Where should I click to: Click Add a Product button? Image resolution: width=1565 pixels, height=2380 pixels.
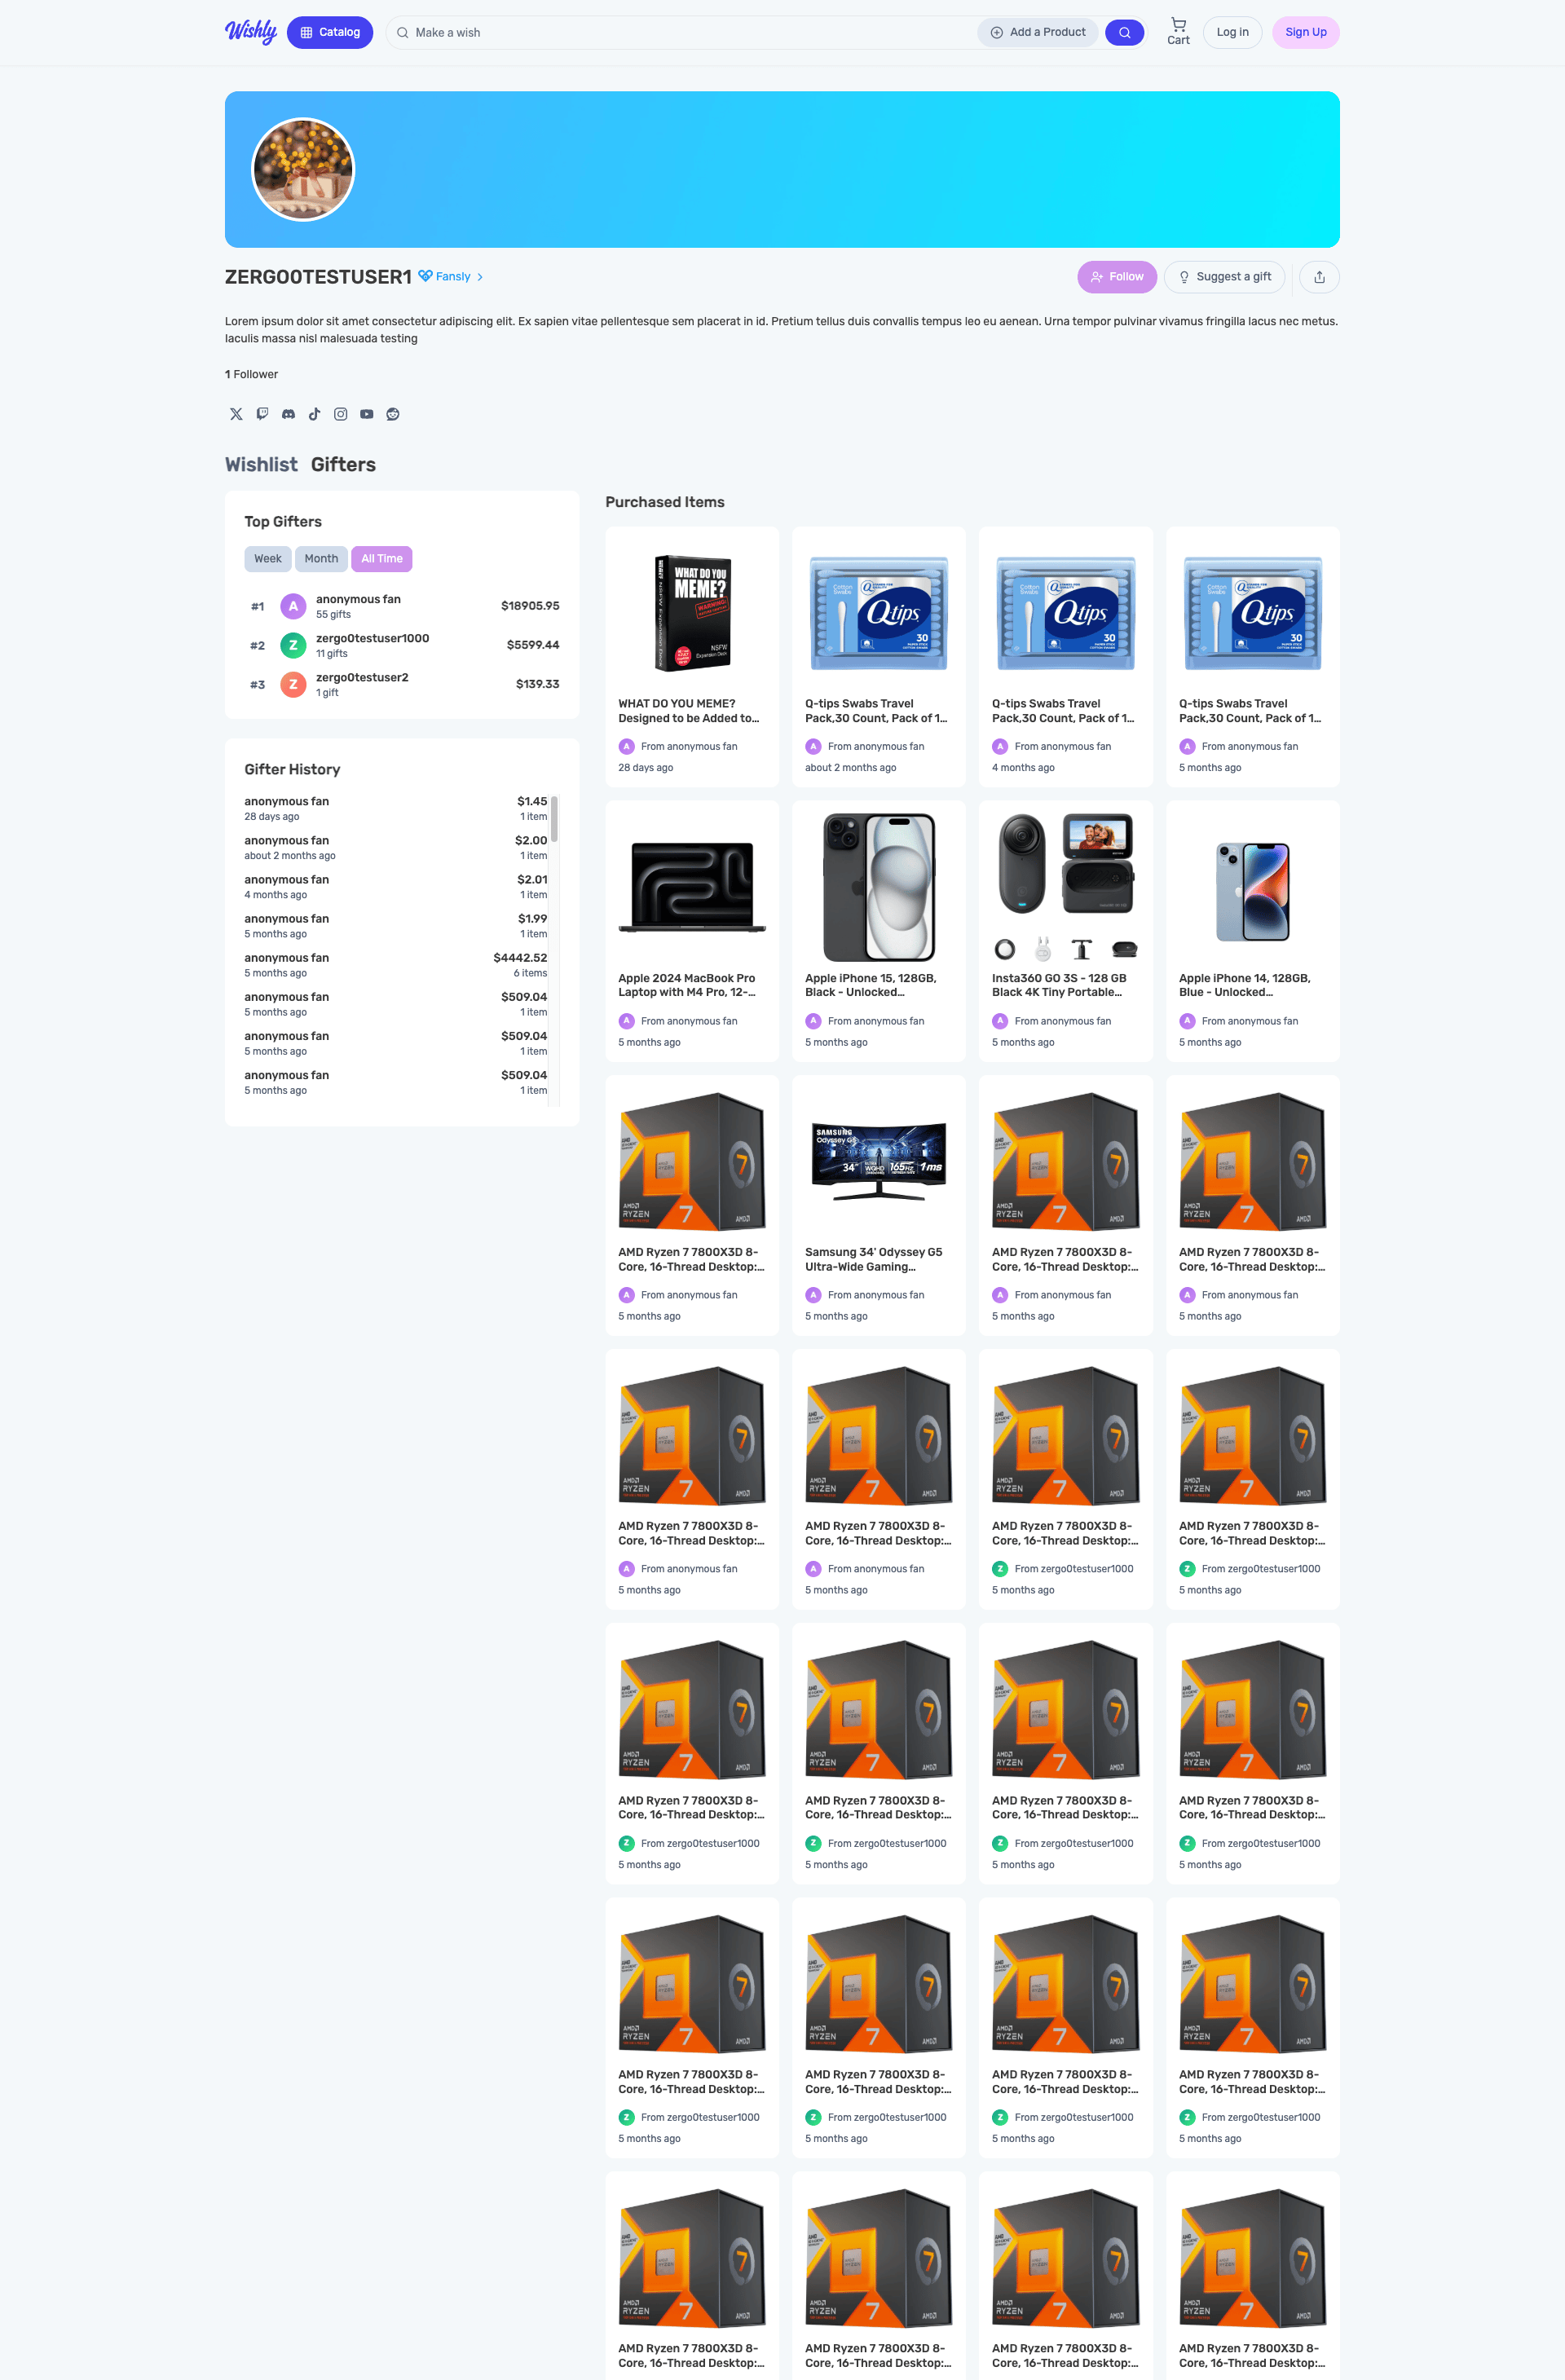click(1038, 32)
